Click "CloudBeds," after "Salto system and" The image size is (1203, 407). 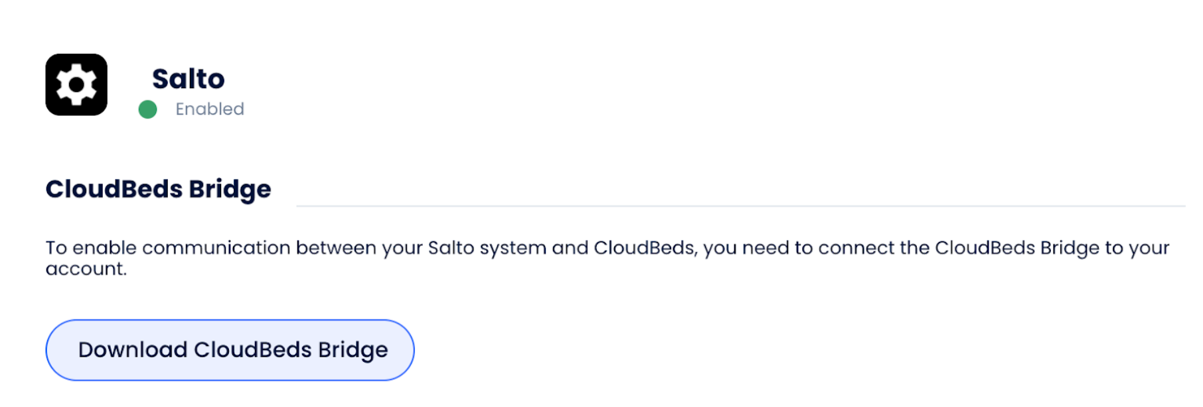pos(645,248)
